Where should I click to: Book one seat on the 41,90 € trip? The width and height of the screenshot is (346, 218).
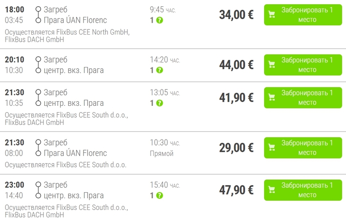pos(303,98)
